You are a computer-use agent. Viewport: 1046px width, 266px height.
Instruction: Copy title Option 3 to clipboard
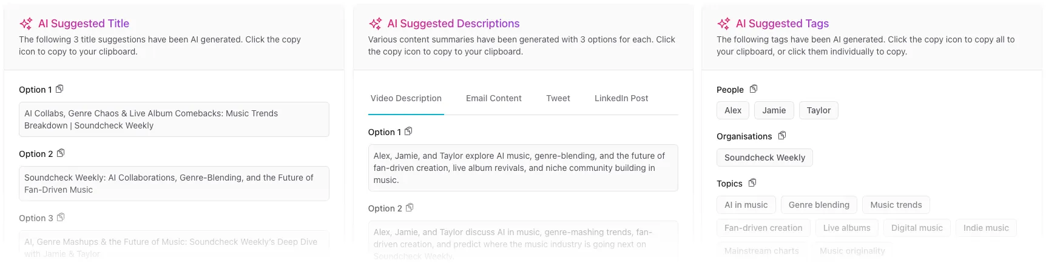[x=61, y=218]
